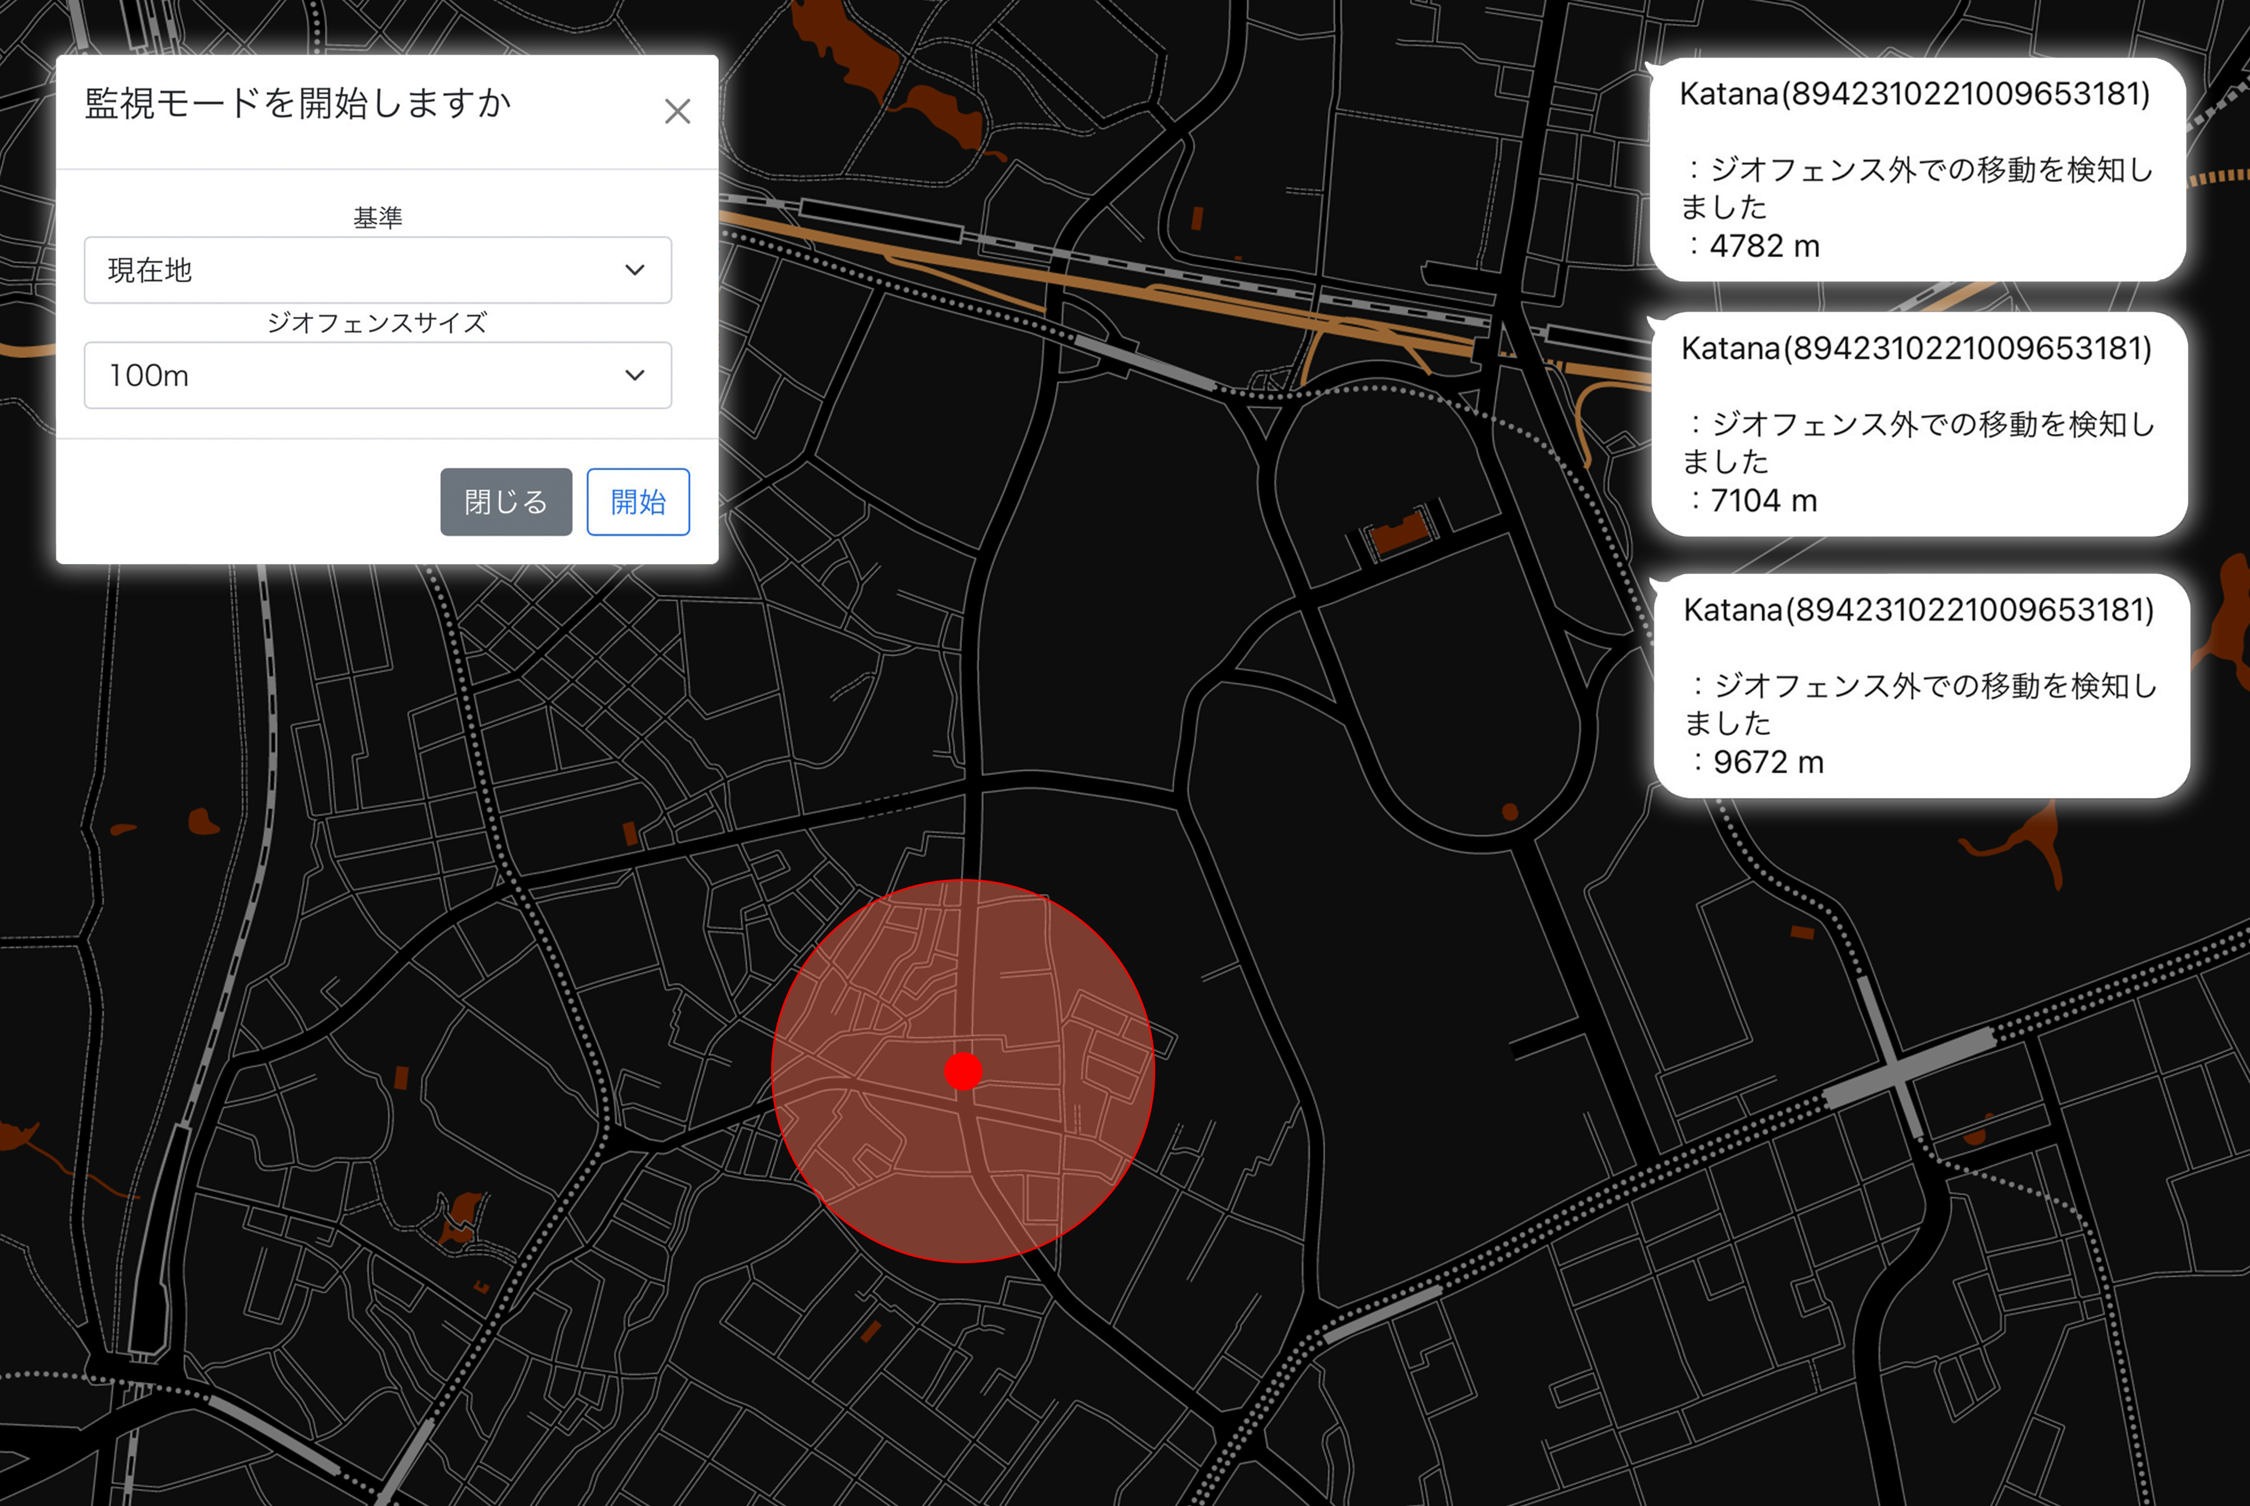Click the Katana alert showing 9672 m
This screenshot has width=2250, height=1506.
coord(1921,686)
